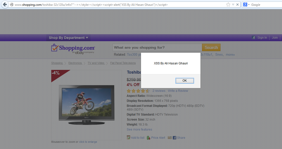Click the Display Resolution specification line
Image resolution: width=282 pixels, height=149 pixels.
pos(152,101)
